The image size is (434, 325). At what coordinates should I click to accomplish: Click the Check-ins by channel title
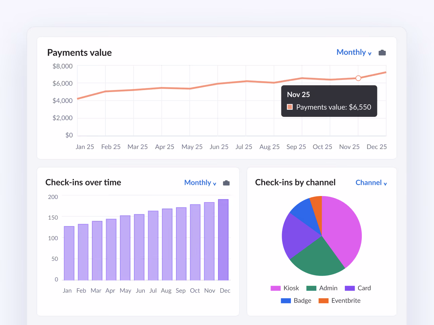(295, 182)
